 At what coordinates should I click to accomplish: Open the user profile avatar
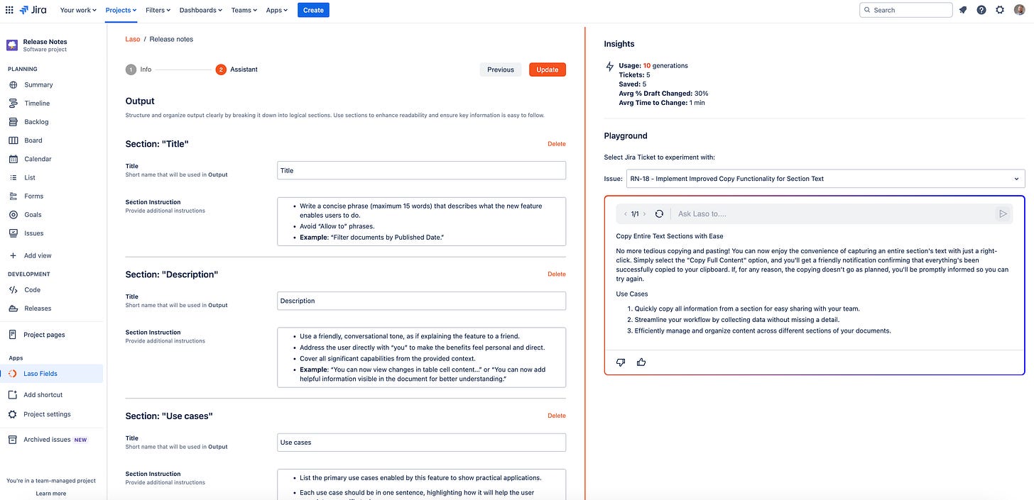[x=1019, y=10]
